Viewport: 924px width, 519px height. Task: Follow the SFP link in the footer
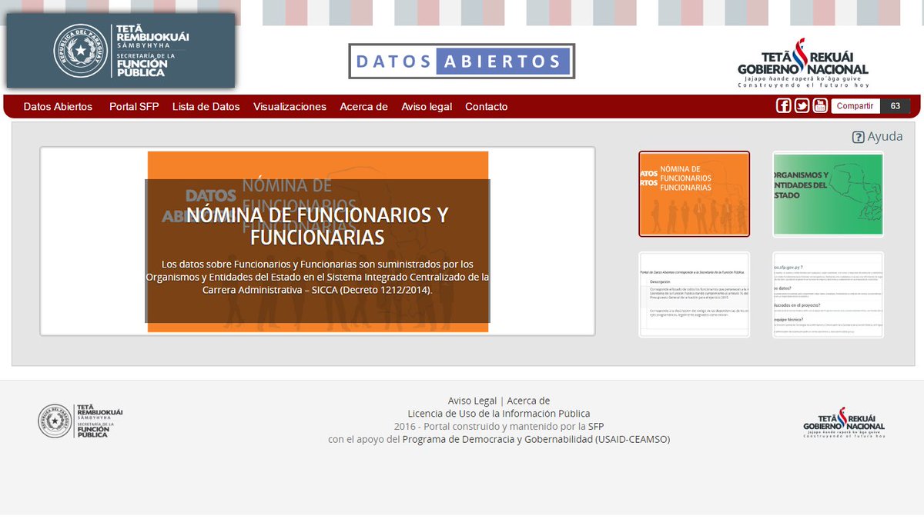click(596, 426)
